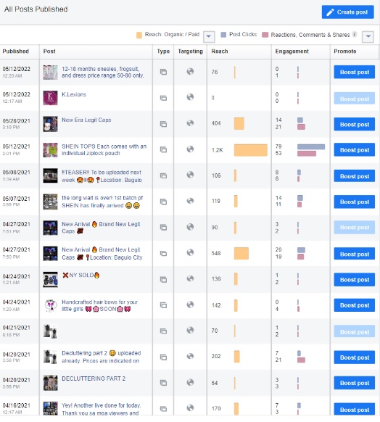The height and width of the screenshot is (422, 380).
Task: Open the 12-18 months onesies post link
Action: [x=103, y=72]
